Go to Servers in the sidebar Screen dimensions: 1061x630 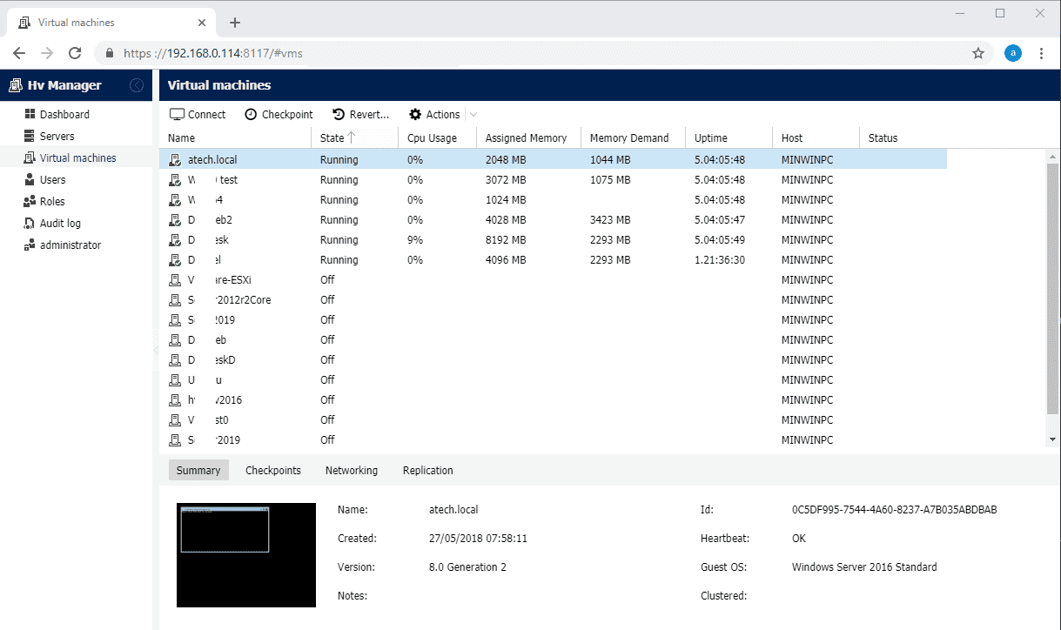click(49, 136)
